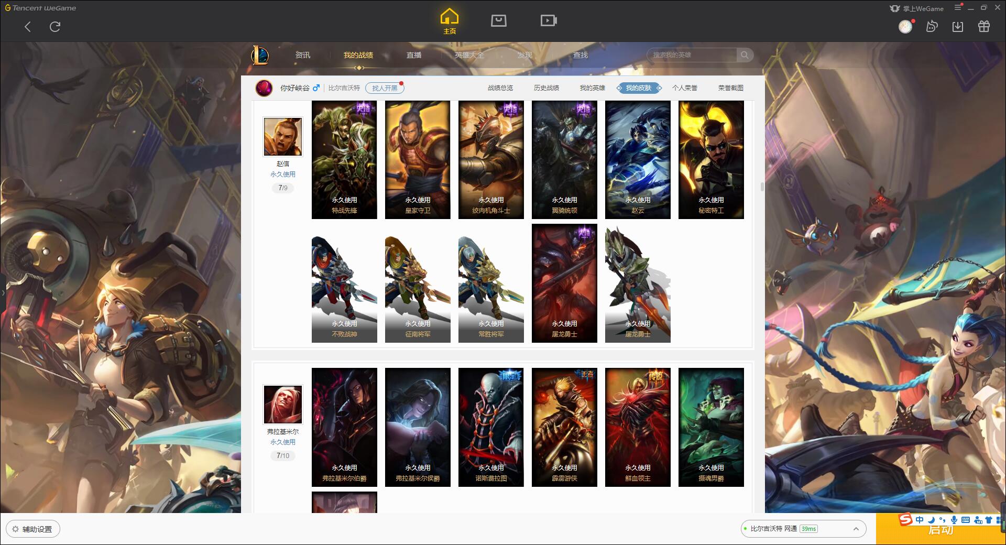Click the search magnifier button
Viewport: 1006px width, 545px height.
[745, 55]
